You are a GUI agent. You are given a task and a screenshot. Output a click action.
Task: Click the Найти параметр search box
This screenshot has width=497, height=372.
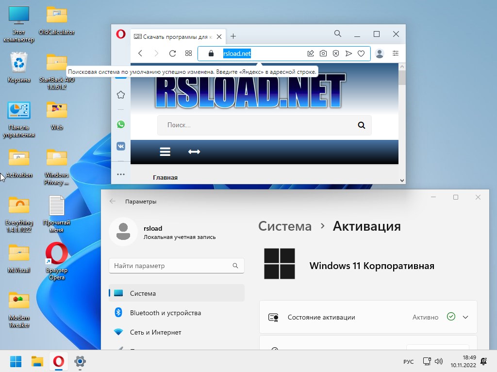177,266
